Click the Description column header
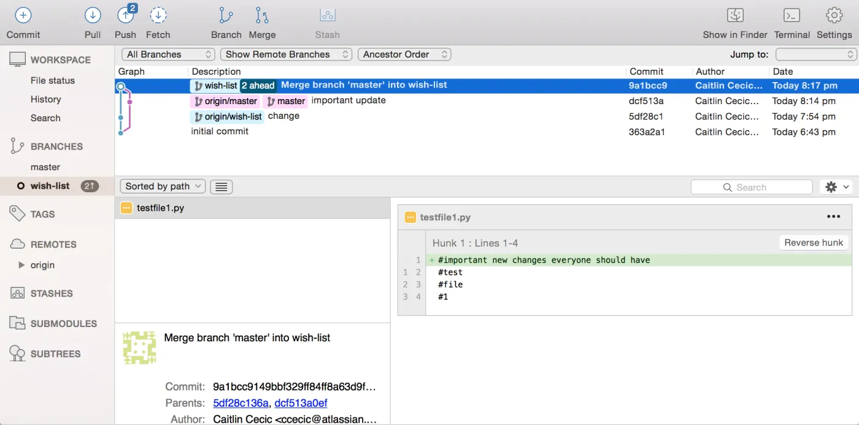Viewport: 859px width, 425px height. click(217, 72)
